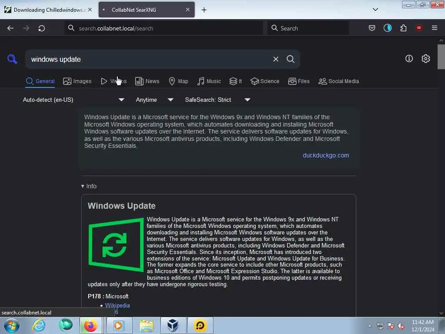Click the muted volume tray icon
Screen dimensions: 445x334
pyautogui.click(x=401, y=326)
